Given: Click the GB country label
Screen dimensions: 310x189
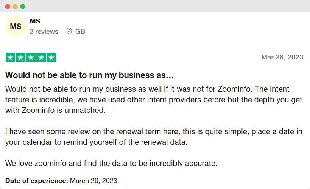Looking at the screenshot, I should 80,31.
